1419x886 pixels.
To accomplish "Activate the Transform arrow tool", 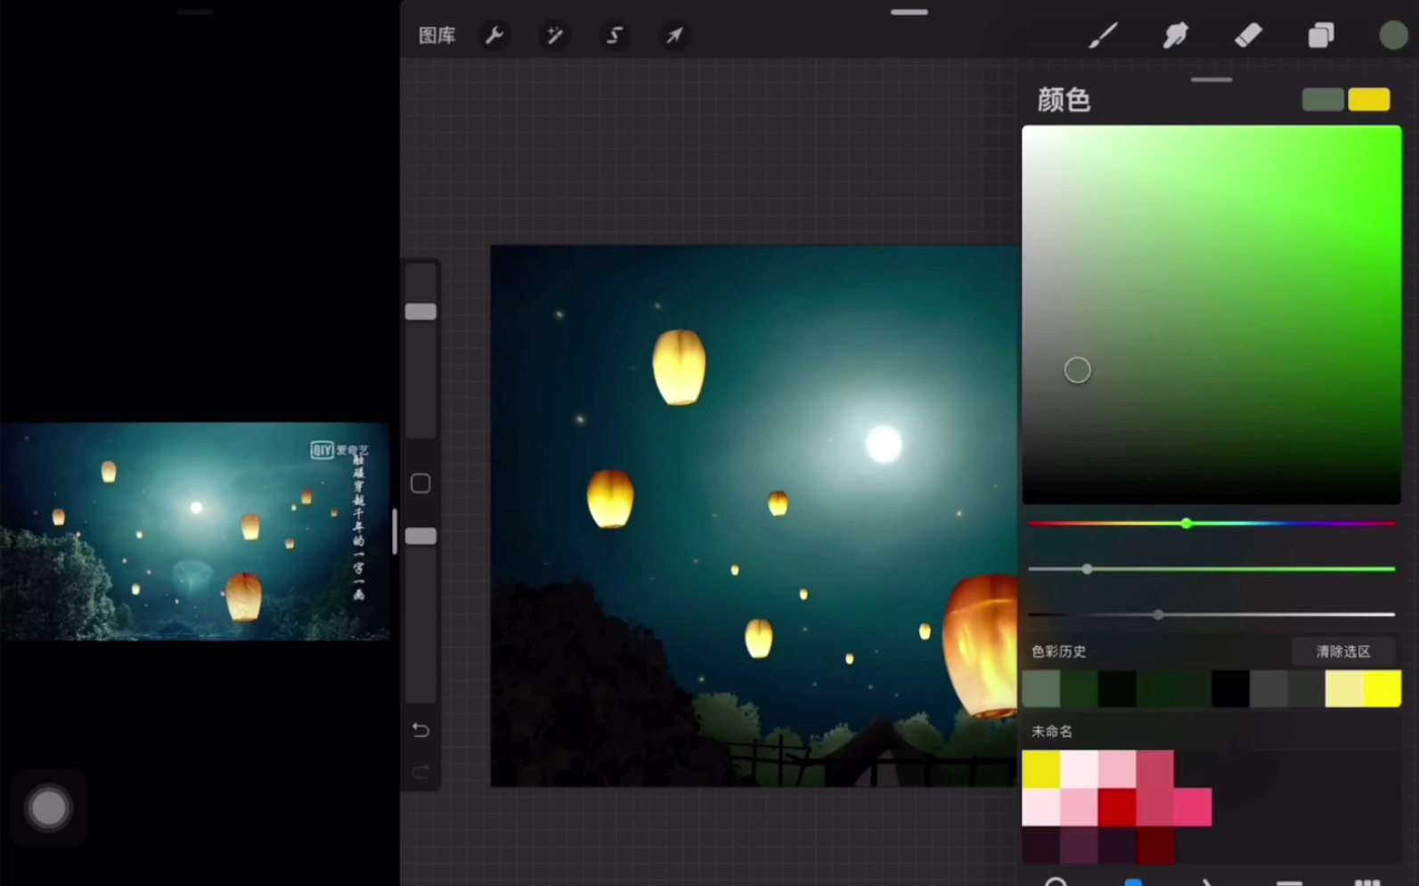I will click(x=674, y=36).
